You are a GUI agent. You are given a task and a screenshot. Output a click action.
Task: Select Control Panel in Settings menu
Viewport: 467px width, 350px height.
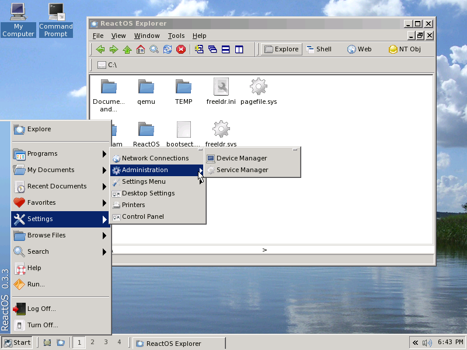pyautogui.click(x=142, y=216)
